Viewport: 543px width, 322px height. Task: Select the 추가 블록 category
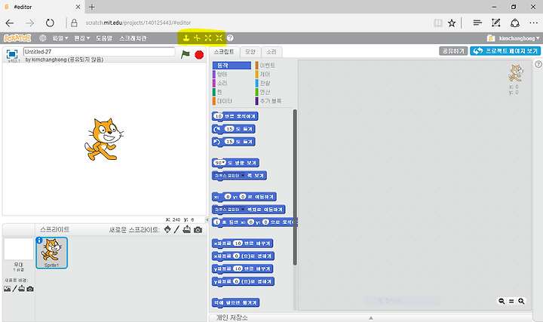tap(274, 101)
